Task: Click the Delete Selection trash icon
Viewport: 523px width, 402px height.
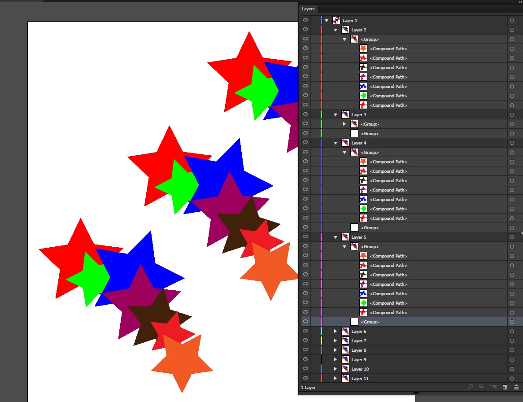Action: pyautogui.click(x=516, y=387)
